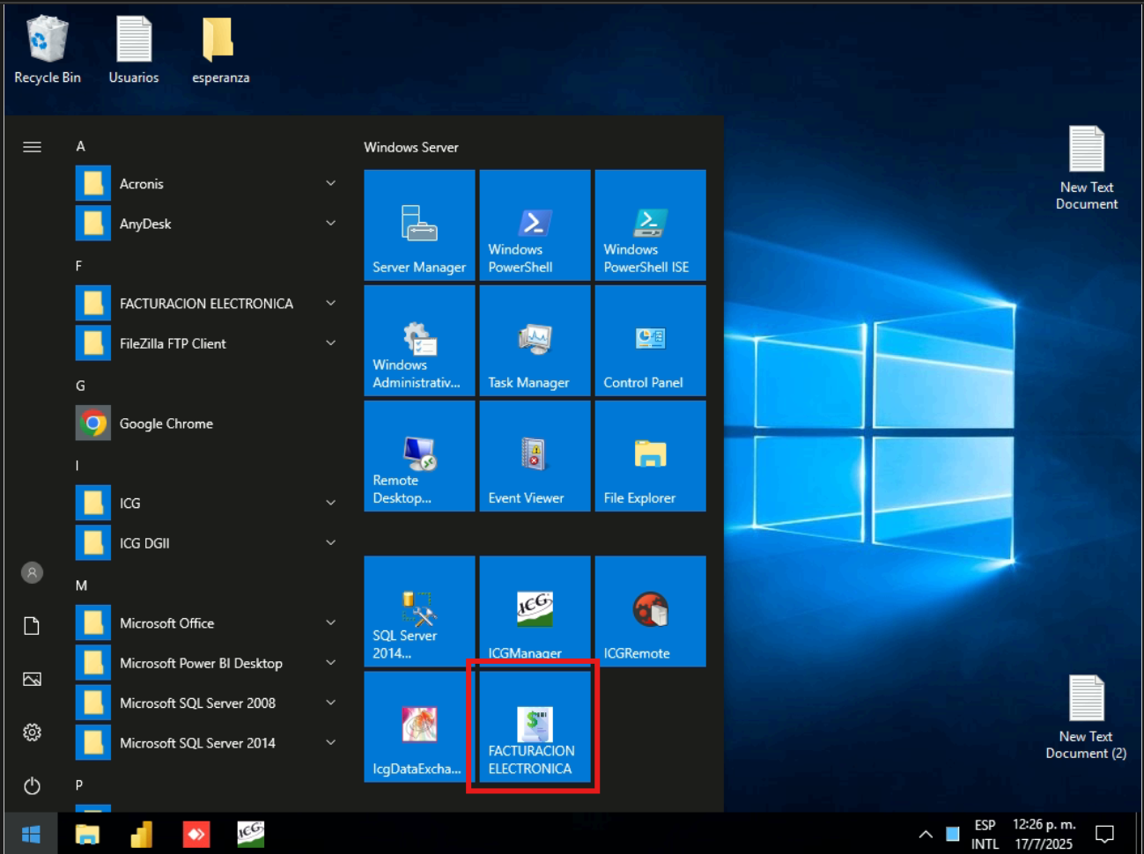Click the Power button in Start sidebar

[32, 785]
